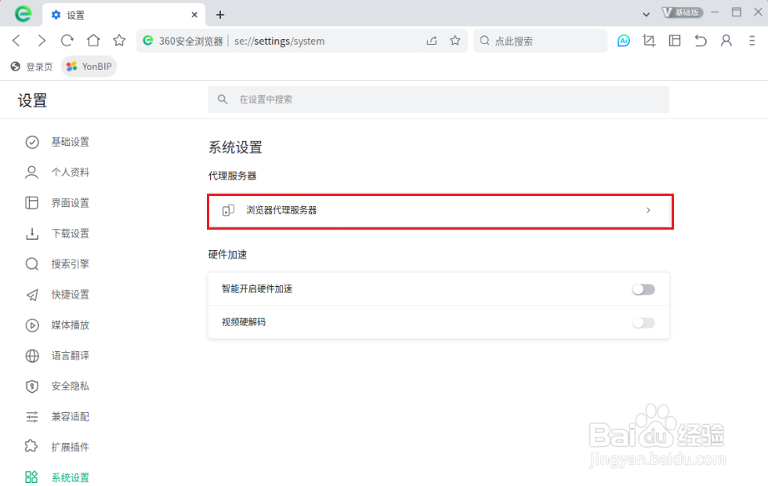Open 个人资料 settings section
768x486 pixels.
click(x=57, y=172)
